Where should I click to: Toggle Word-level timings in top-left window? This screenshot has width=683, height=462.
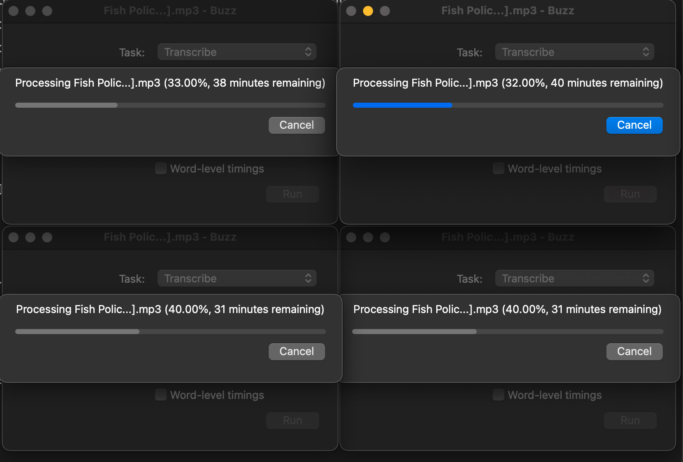click(x=161, y=169)
